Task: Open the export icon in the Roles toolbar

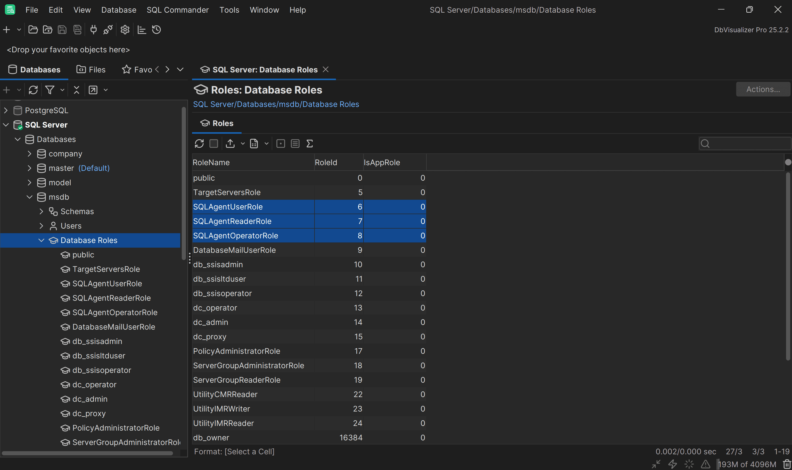Action: click(230, 143)
